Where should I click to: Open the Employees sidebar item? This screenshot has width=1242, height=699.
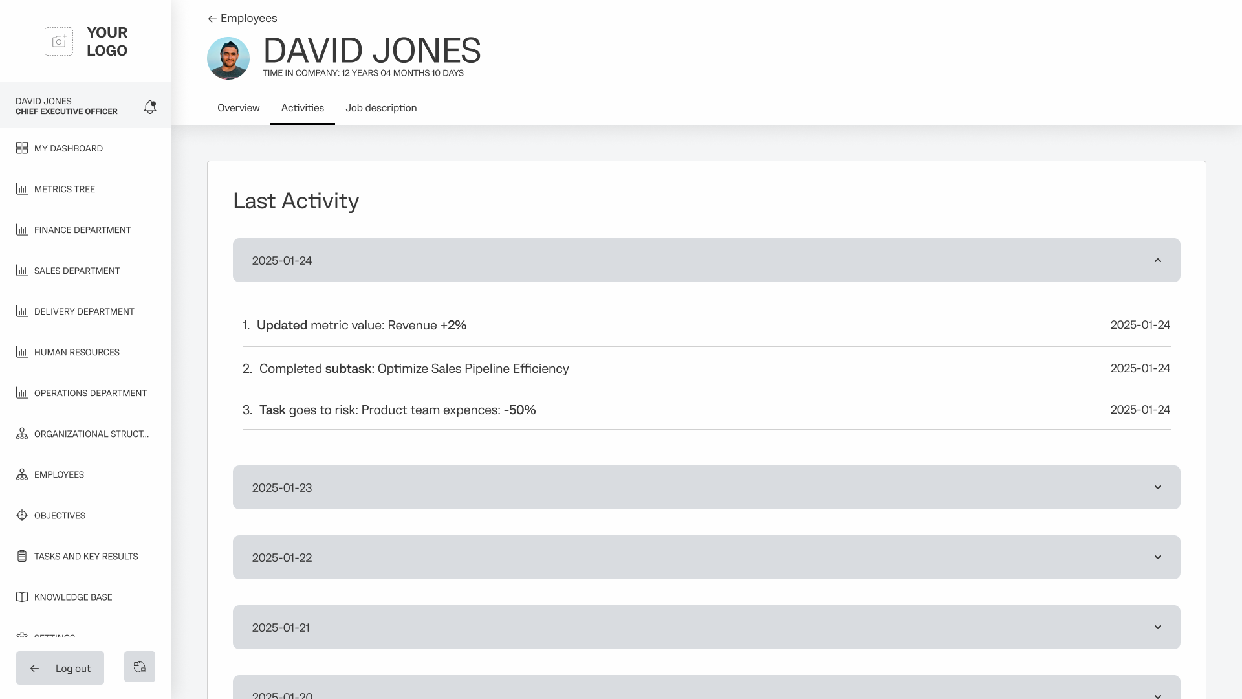click(x=59, y=474)
